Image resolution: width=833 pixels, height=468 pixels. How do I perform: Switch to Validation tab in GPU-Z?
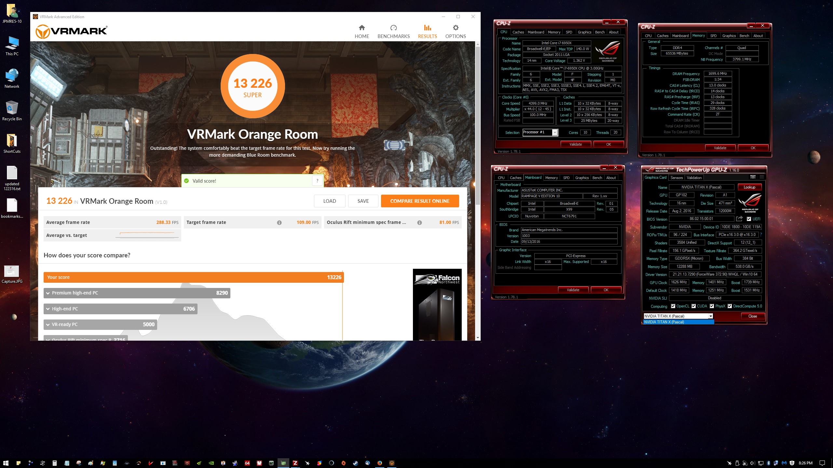pyautogui.click(x=694, y=178)
